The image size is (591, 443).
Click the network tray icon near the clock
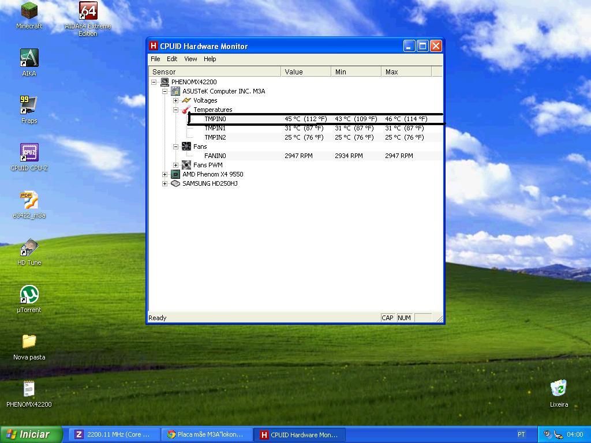[557, 434]
